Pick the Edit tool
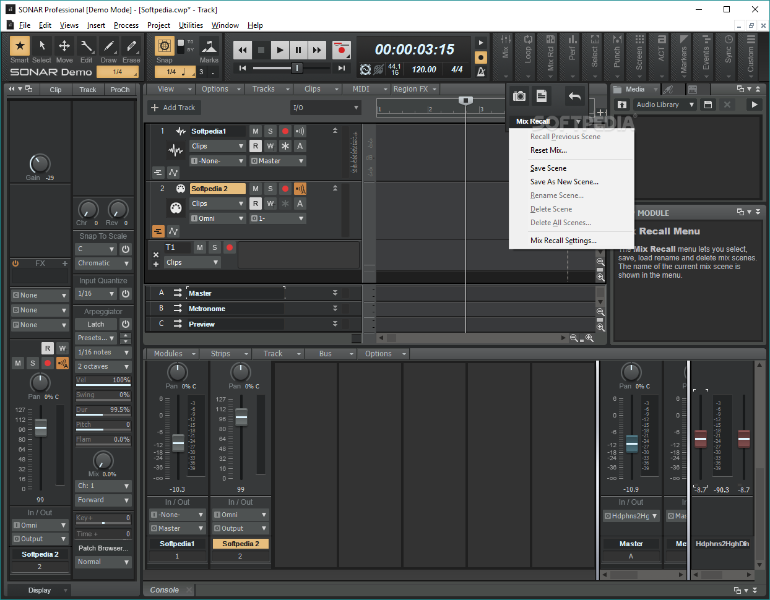 click(87, 46)
